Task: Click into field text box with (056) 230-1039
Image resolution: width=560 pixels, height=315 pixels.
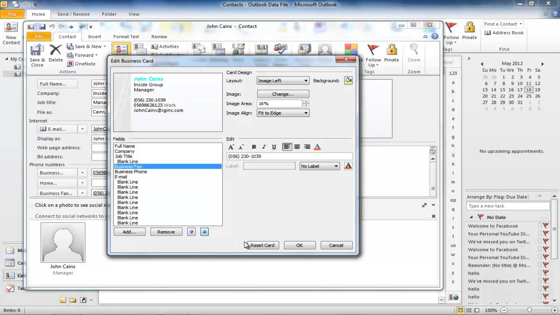Action: point(290,156)
